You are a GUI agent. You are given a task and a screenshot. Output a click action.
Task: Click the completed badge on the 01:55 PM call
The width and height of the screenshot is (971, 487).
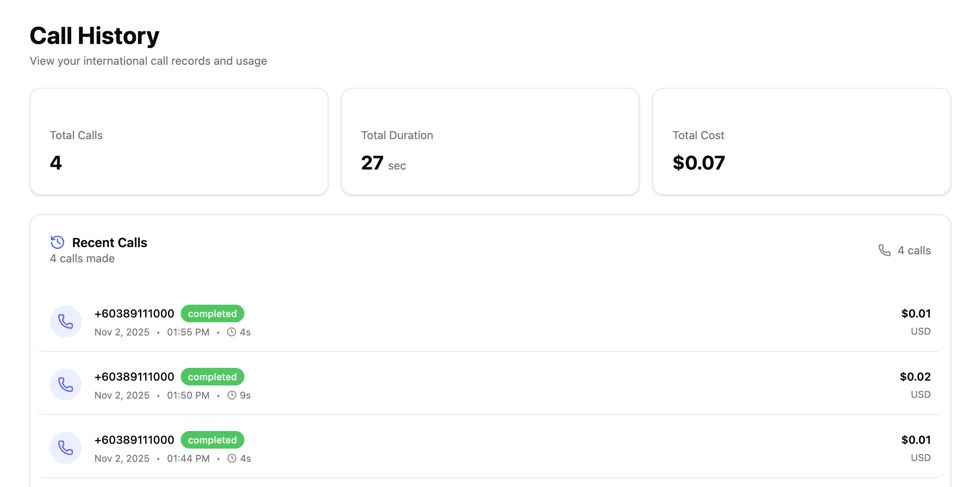tap(212, 313)
